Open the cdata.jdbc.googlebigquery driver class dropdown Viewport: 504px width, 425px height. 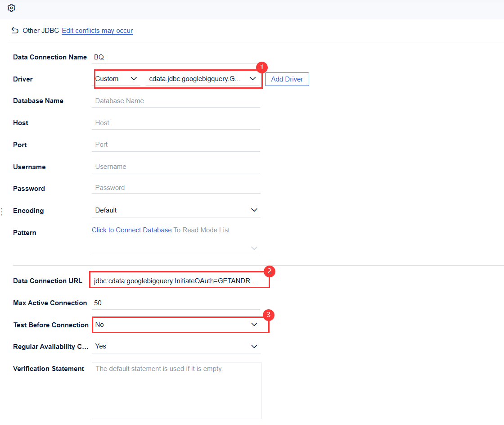(202, 79)
